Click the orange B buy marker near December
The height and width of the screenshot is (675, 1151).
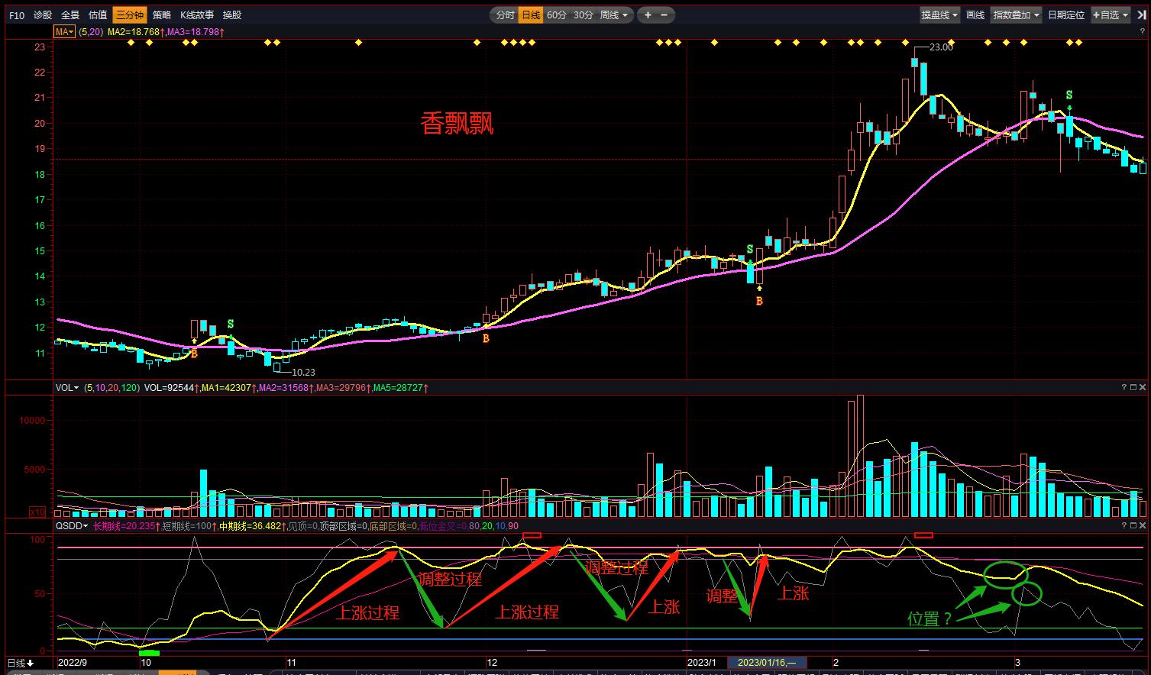[x=485, y=338]
